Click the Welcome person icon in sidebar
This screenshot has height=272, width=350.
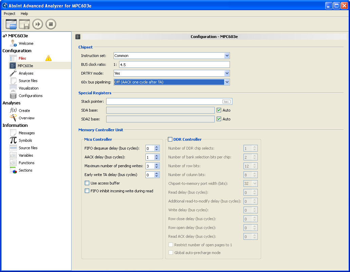[13, 43]
